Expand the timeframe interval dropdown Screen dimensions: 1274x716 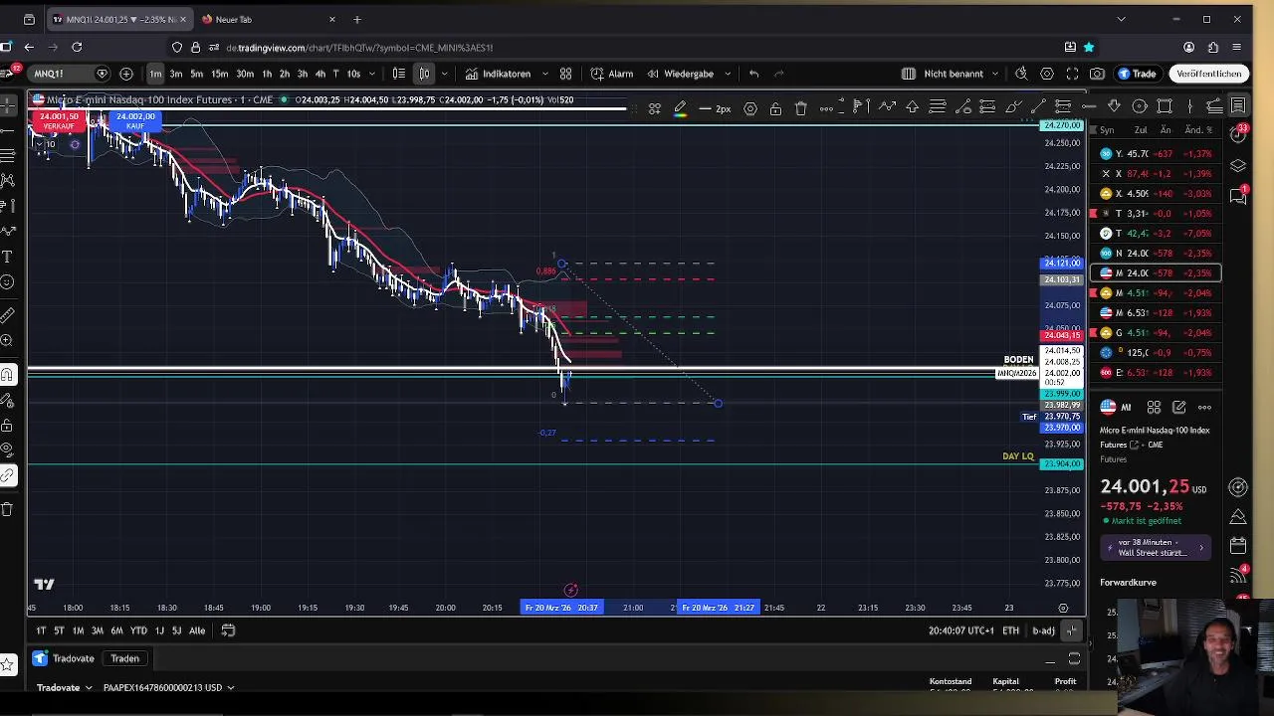(372, 74)
